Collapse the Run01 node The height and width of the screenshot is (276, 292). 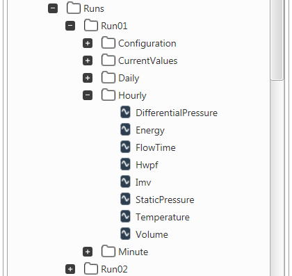pos(70,26)
